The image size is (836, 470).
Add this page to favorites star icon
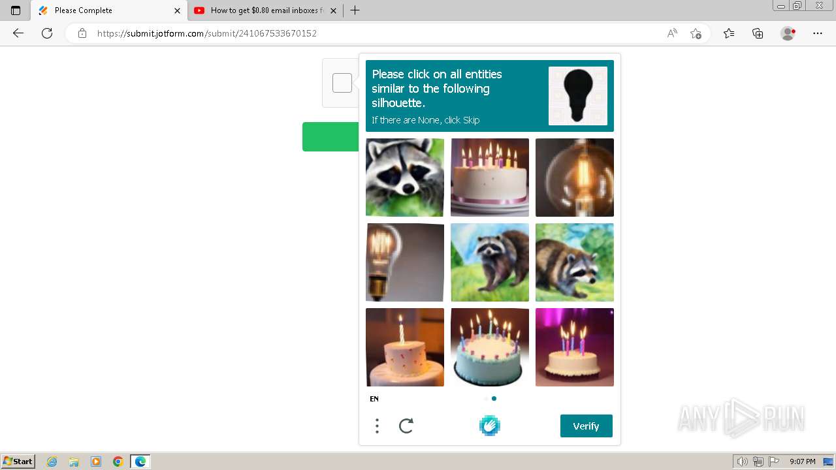(x=696, y=33)
